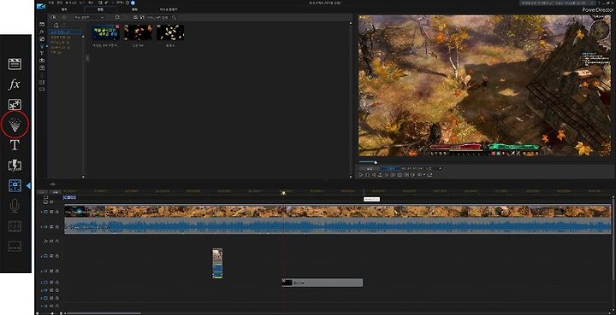Click the search magnifier in library toolbar
Viewport: 616px width, 315px height.
point(174,18)
